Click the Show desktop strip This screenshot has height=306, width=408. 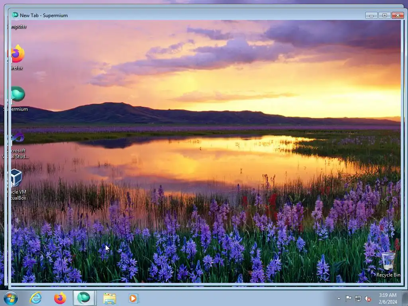coord(405,298)
